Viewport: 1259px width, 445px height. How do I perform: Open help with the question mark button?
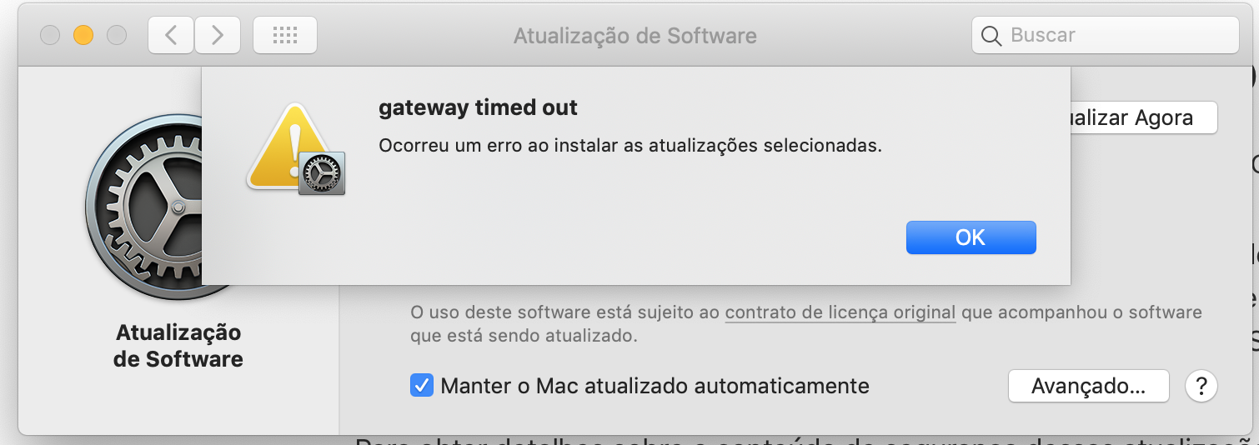coord(1201,386)
